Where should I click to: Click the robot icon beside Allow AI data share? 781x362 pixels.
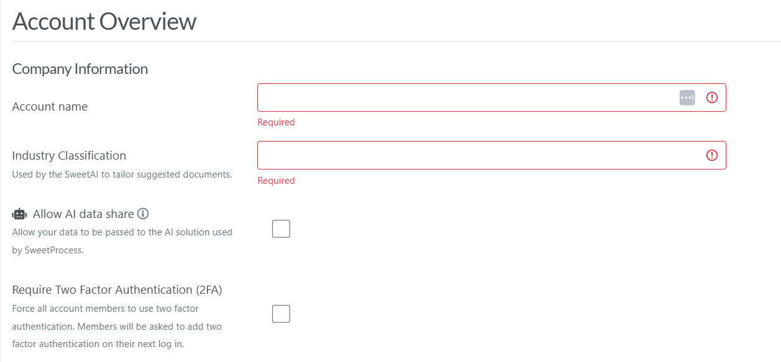[20, 214]
